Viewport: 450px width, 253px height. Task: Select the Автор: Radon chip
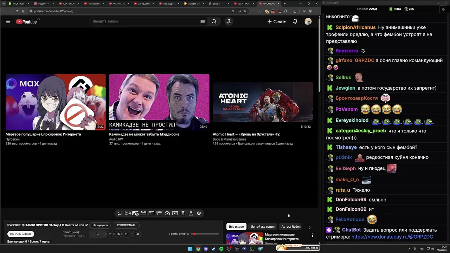click(291, 227)
